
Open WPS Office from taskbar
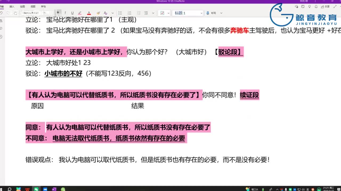coord(27,189)
